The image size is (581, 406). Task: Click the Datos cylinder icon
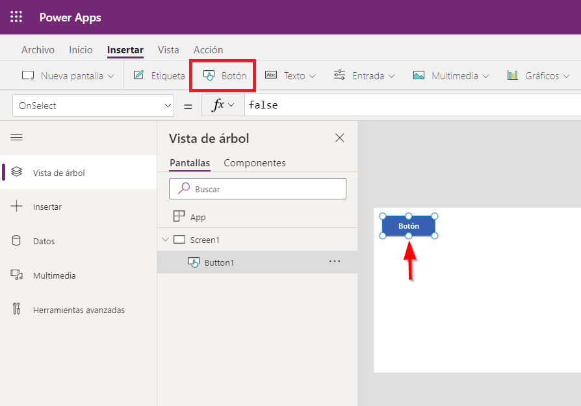pos(16,240)
